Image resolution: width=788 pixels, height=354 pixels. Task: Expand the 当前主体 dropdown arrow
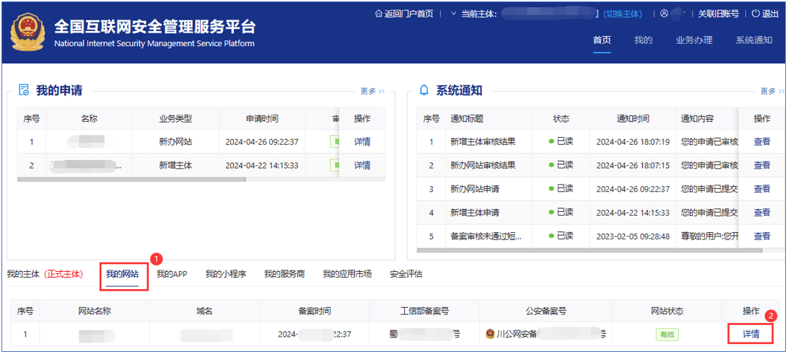453,14
